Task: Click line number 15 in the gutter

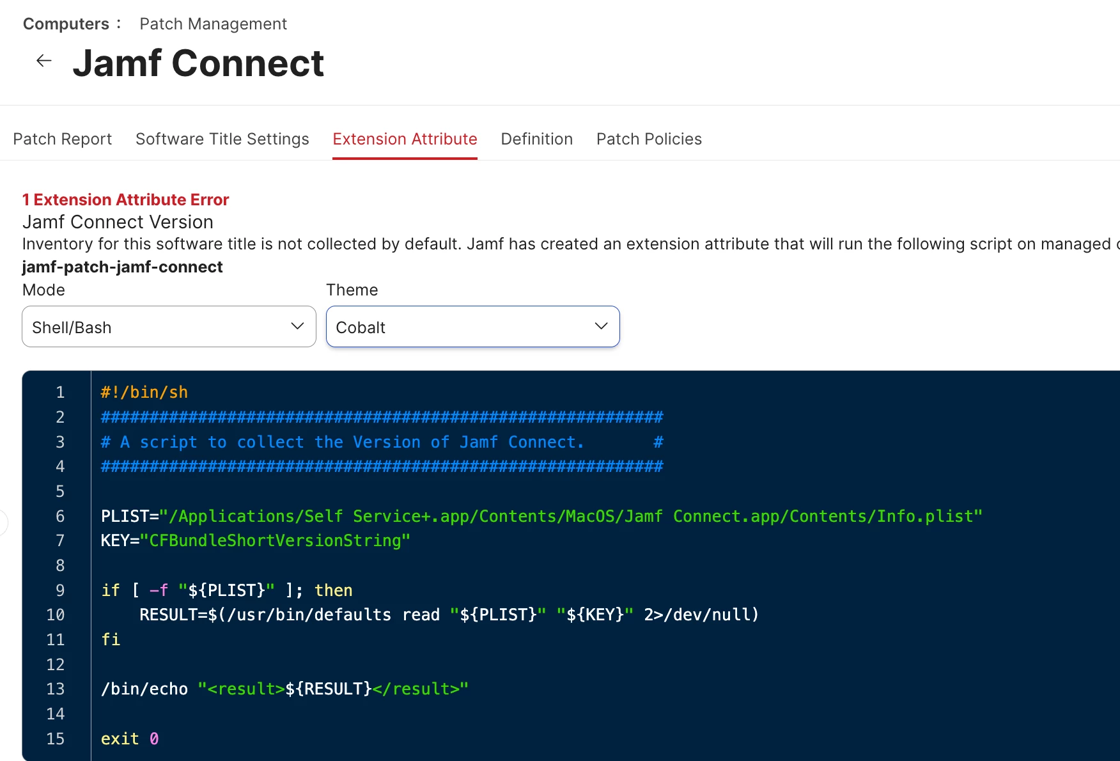Action: tap(56, 739)
